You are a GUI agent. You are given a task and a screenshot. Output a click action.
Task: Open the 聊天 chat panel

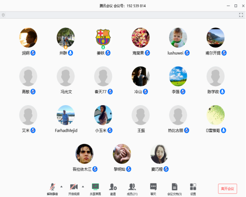point(153,189)
